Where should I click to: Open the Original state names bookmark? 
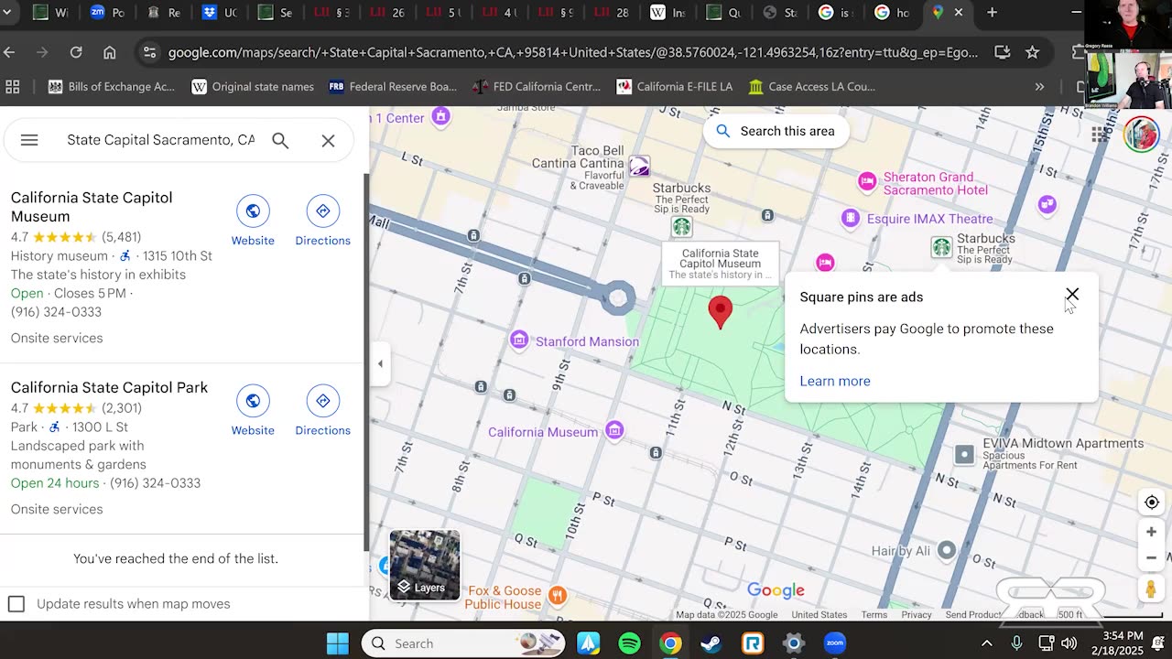253,87
